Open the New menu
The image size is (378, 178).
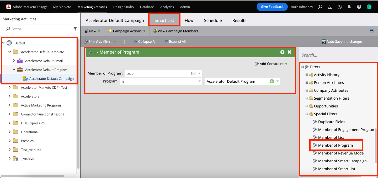92,31
